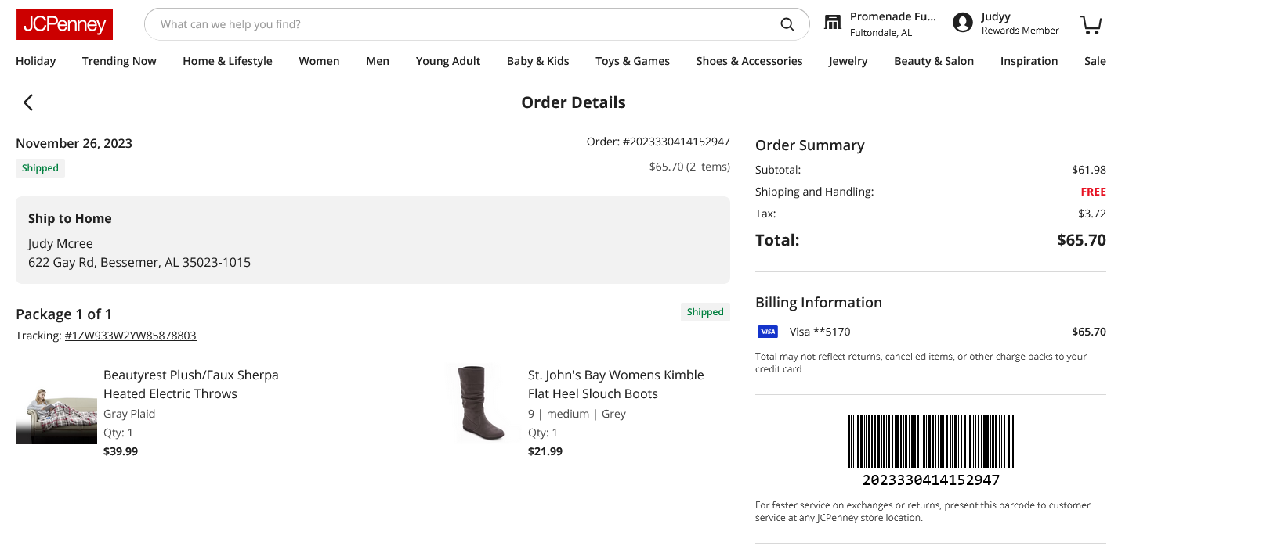Open tracking number 1ZW933W2YW85878803 link
Screen dimensions: 1270x546
(131, 336)
